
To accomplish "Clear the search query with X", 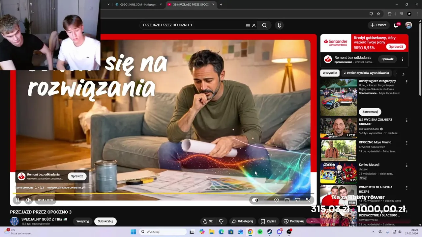I will click(x=254, y=25).
